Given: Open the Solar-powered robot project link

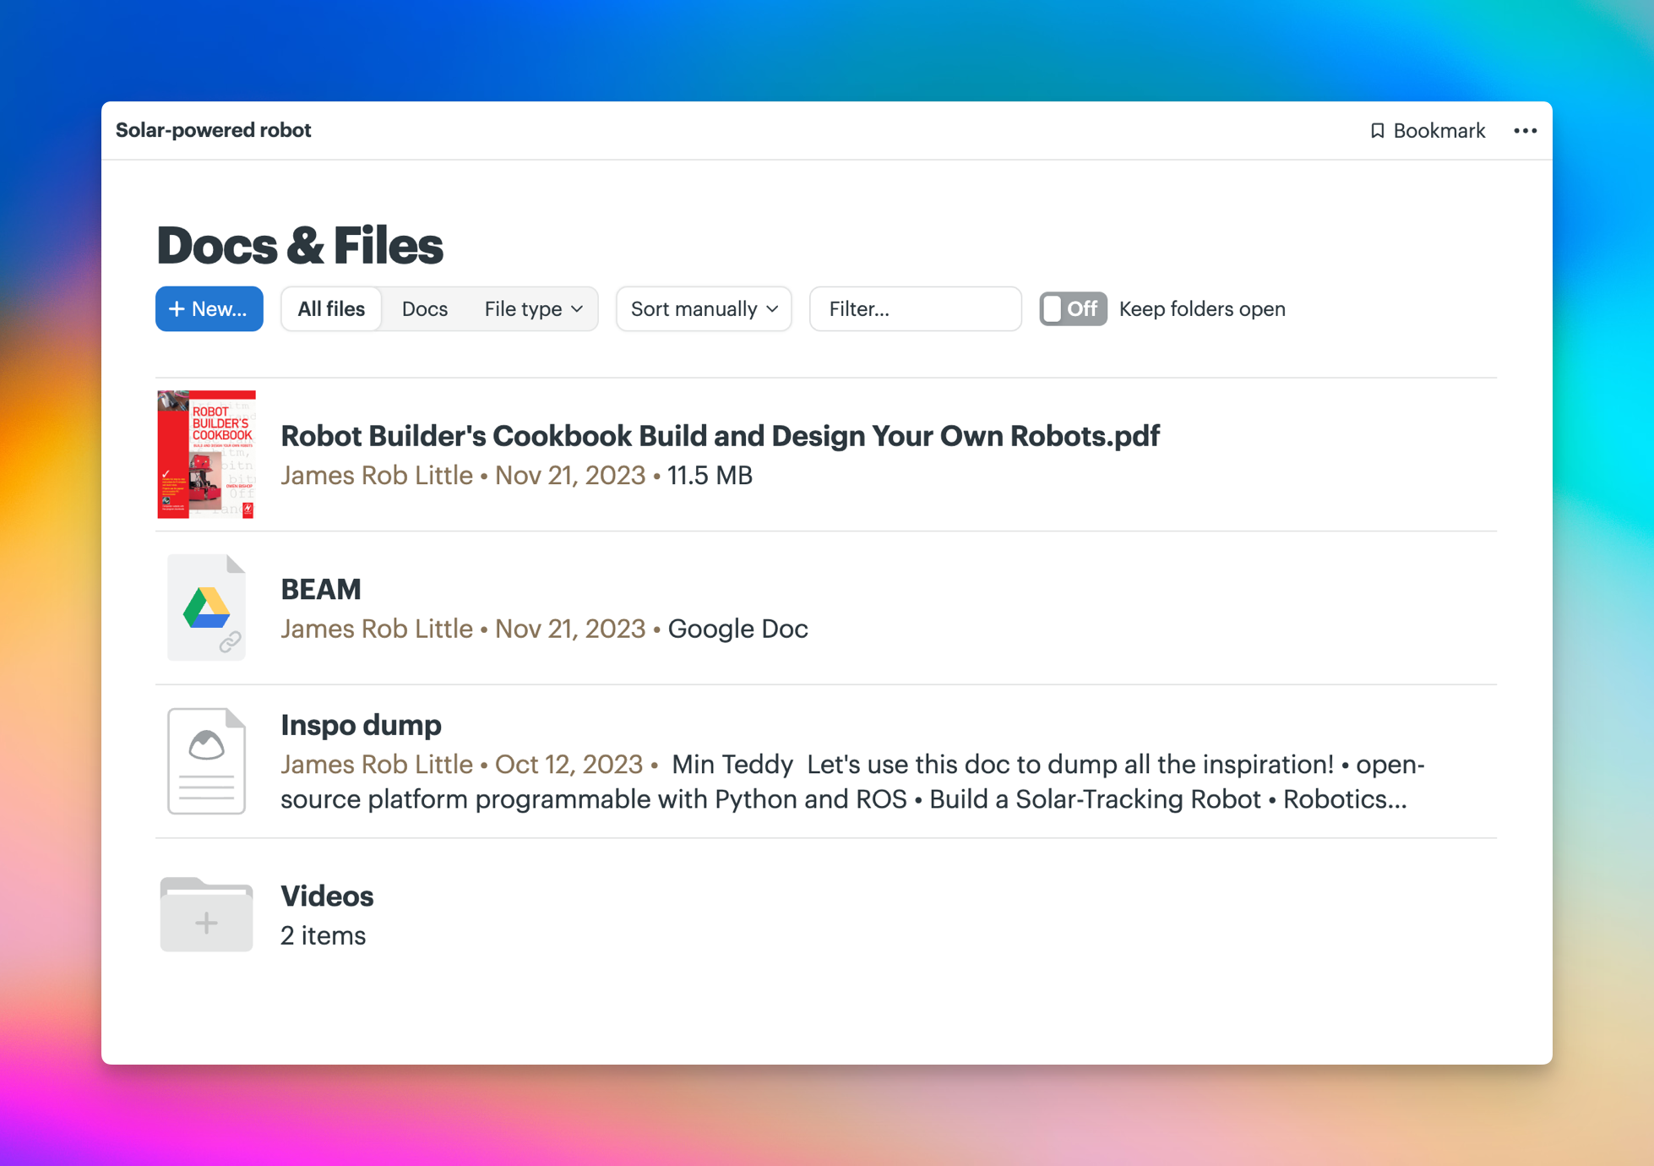Looking at the screenshot, I should (x=213, y=130).
